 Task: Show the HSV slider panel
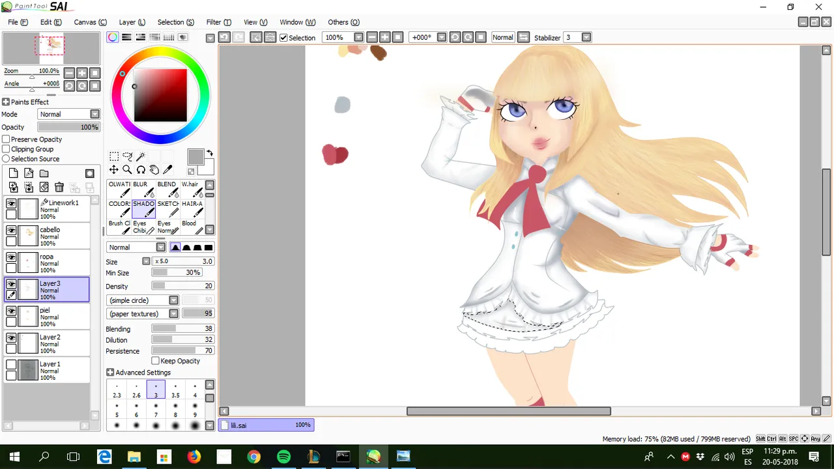coord(141,37)
